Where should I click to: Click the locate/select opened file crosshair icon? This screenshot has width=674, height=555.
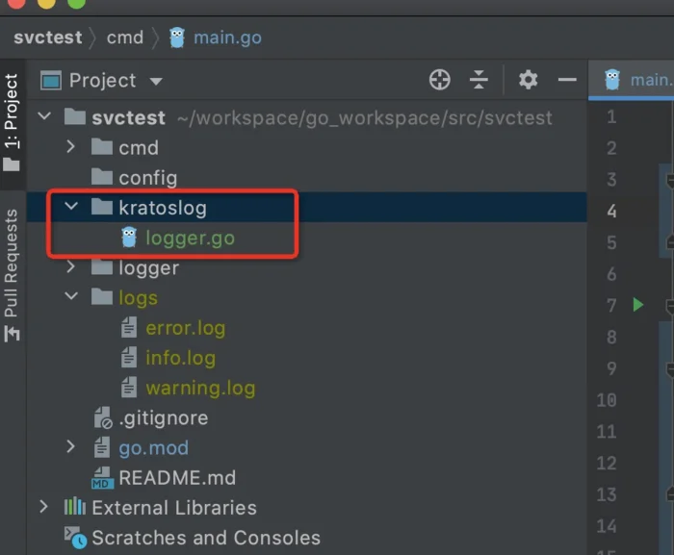click(x=439, y=80)
